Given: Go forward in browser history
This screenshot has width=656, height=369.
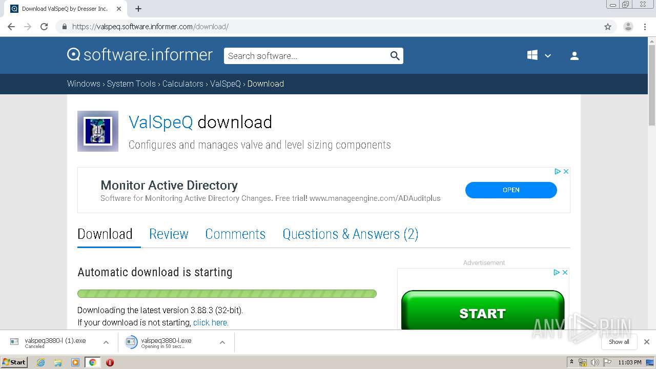Looking at the screenshot, I should point(28,27).
